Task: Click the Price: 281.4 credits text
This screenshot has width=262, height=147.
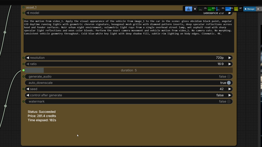Action: [x=42, y=116]
